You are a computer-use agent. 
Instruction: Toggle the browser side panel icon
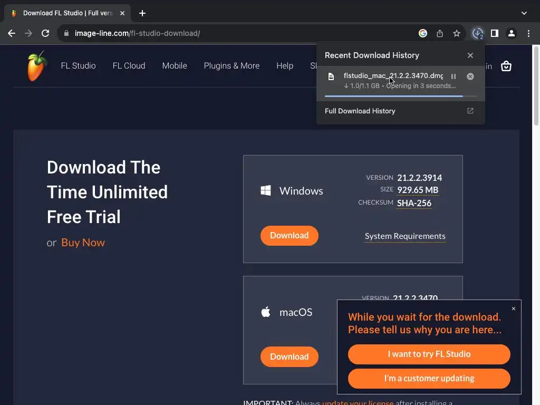pyautogui.click(x=495, y=33)
